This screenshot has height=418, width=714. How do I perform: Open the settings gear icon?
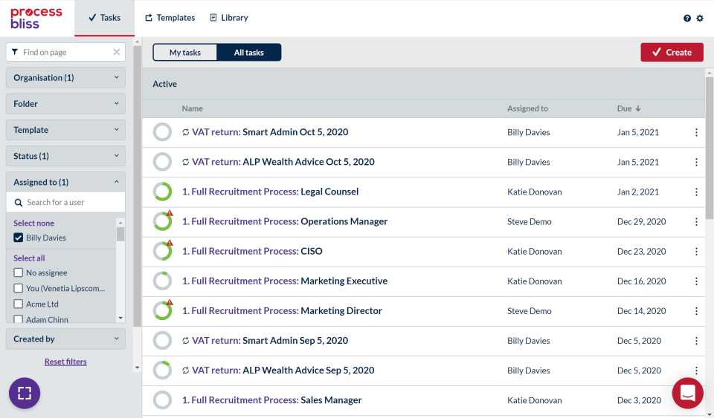coord(700,18)
